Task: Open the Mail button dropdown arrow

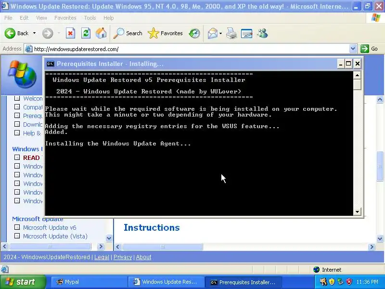Action: [x=220, y=33]
